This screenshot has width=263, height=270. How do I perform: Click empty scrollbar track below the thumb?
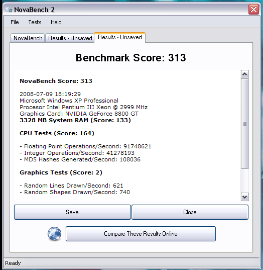(x=245, y=181)
